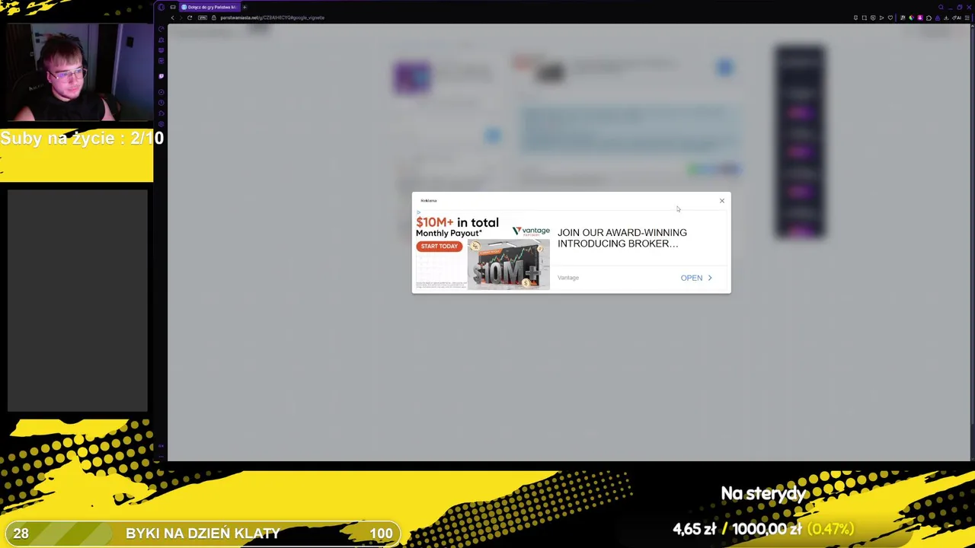Close the Vantage ad popup
975x548 pixels.
tap(722, 201)
